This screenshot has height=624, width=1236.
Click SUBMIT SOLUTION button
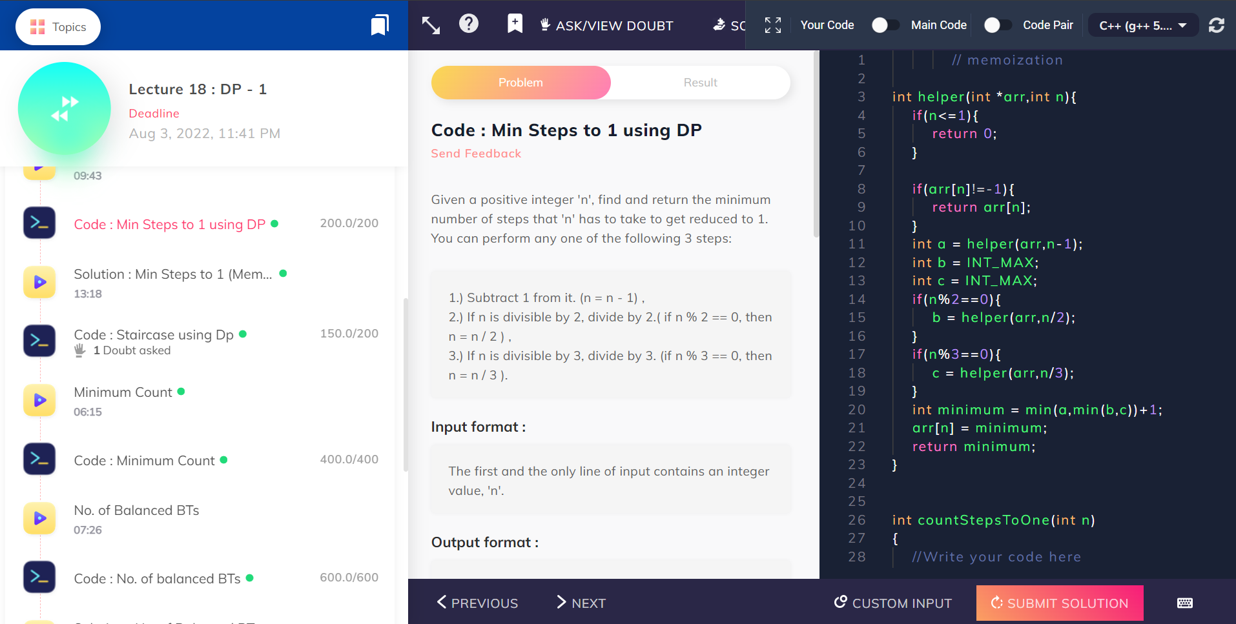click(1060, 603)
